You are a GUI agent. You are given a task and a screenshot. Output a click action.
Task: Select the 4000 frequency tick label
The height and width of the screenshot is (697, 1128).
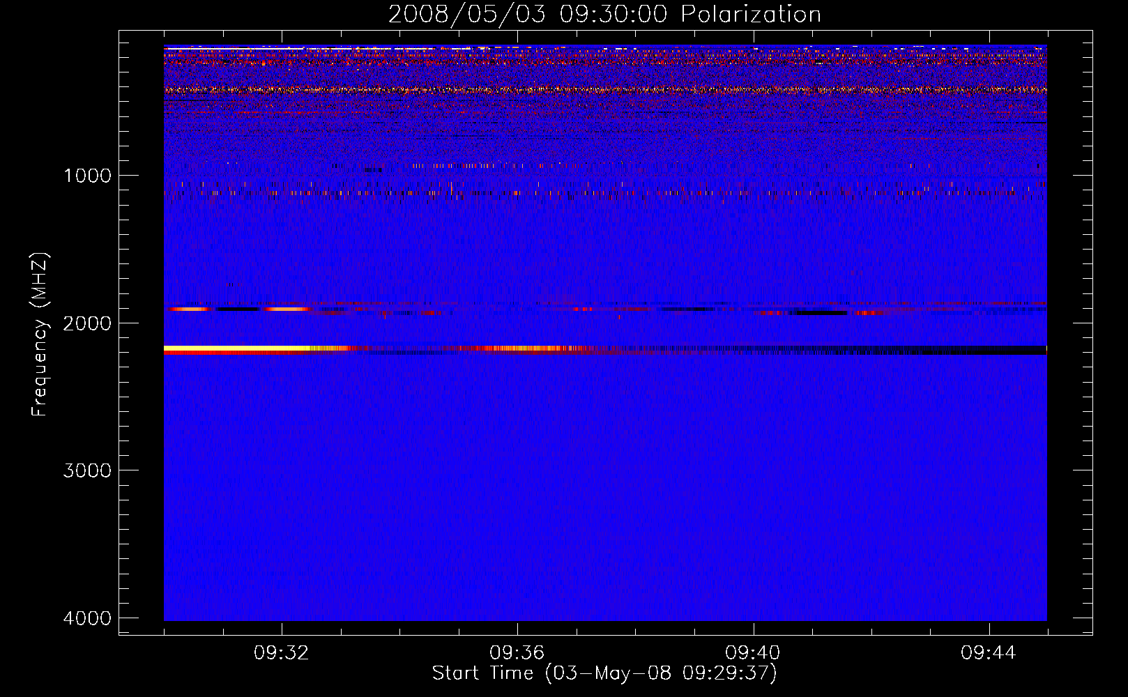[x=87, y=618]
